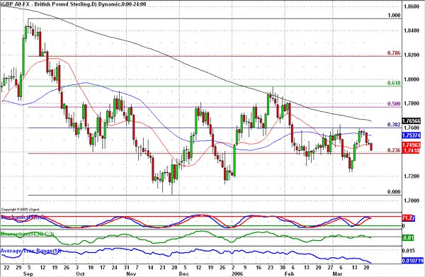The image size is (425, 277).
Task: Click the 29 date label on time axis
Action: pyautogui.click(x=18, y=268)
